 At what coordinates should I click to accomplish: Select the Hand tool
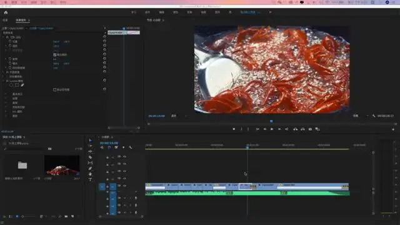(x=90, y=174)
